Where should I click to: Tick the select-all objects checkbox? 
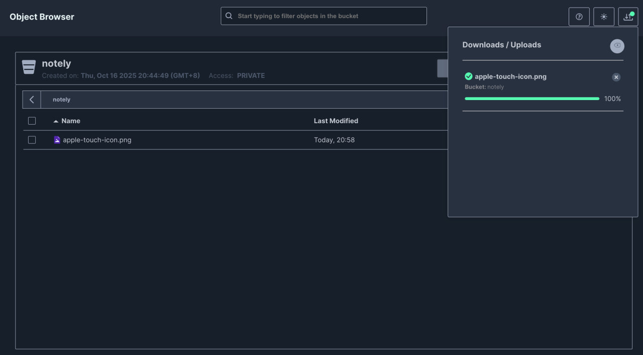tap(32, 121)
